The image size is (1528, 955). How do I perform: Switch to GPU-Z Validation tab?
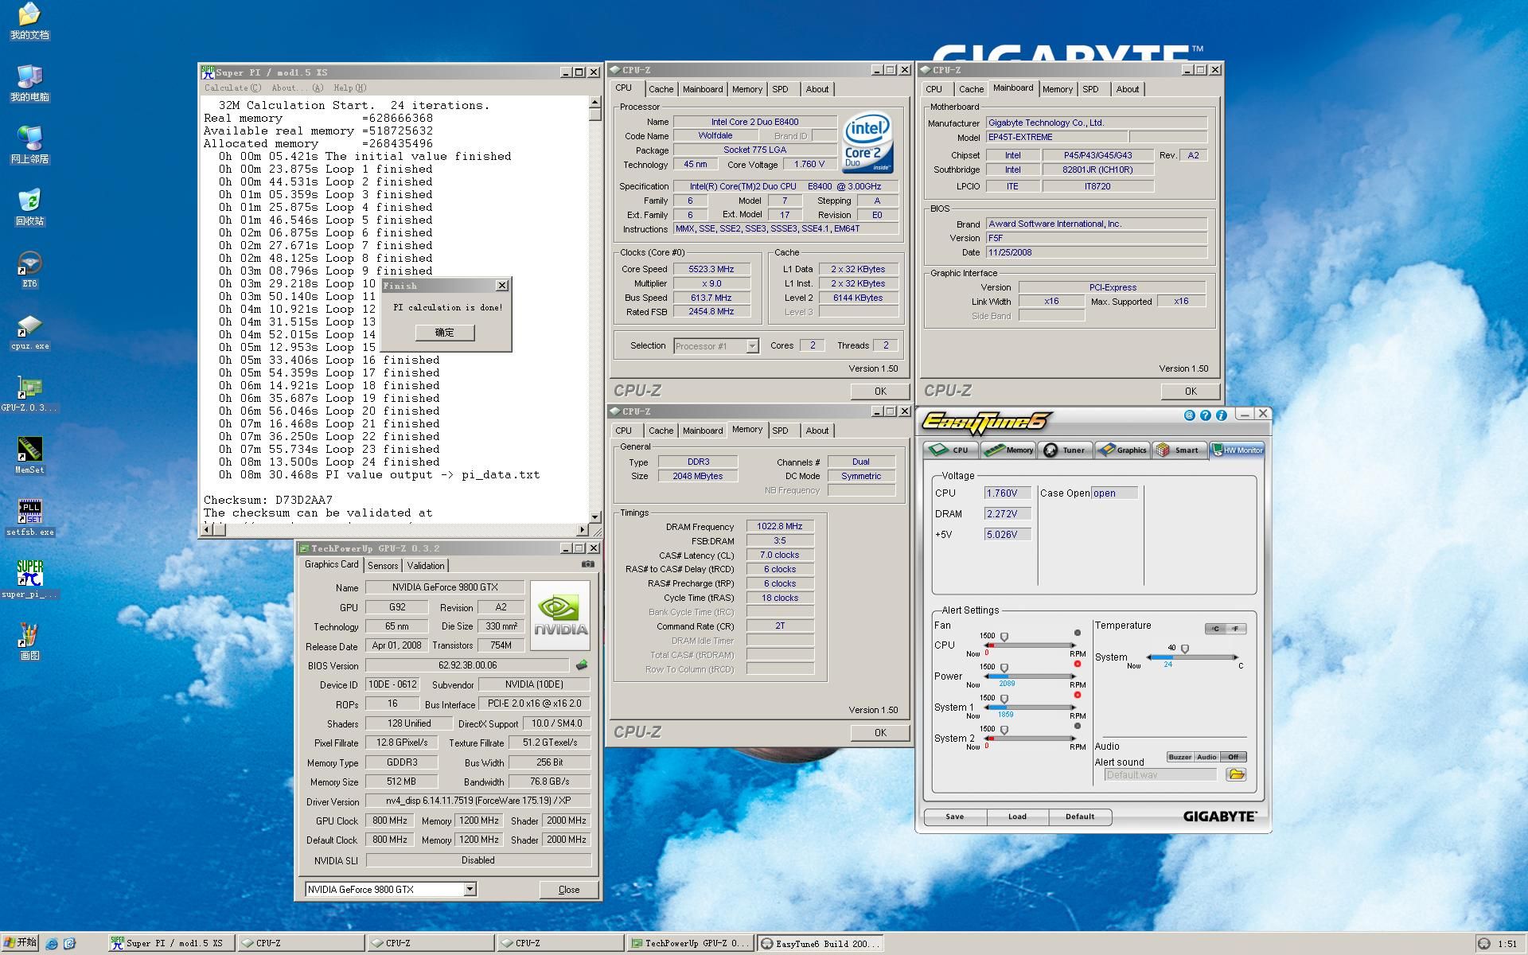(x=426, y=566)
